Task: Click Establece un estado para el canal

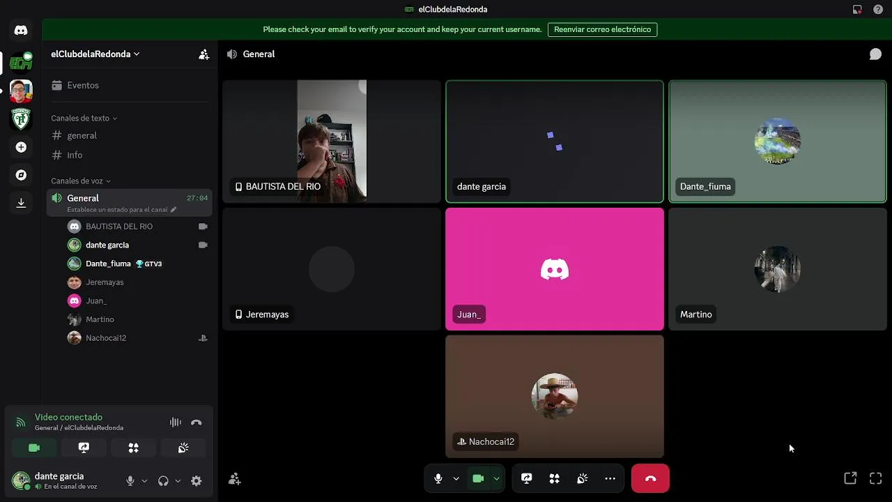Action: point(117,210)
